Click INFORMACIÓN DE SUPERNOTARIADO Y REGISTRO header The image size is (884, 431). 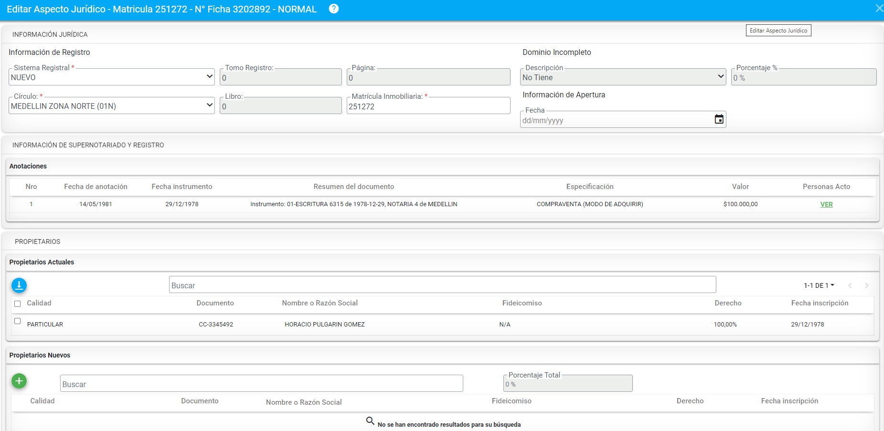88,145
